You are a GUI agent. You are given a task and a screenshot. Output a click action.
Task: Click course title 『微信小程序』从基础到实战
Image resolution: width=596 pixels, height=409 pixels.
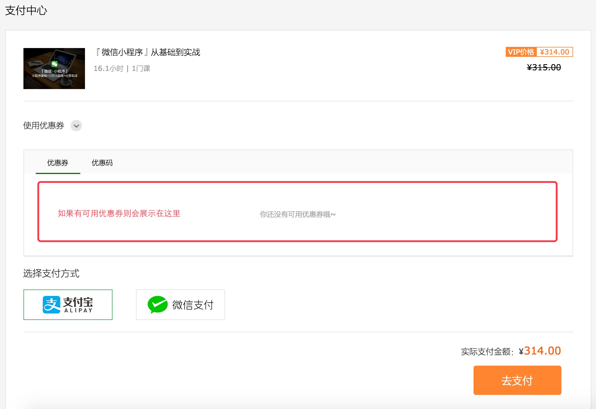pyautogui.click(x=147, y=52)
